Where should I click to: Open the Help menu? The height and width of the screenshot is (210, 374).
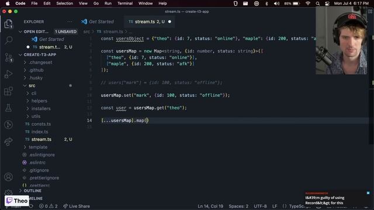tap(162, 3)
